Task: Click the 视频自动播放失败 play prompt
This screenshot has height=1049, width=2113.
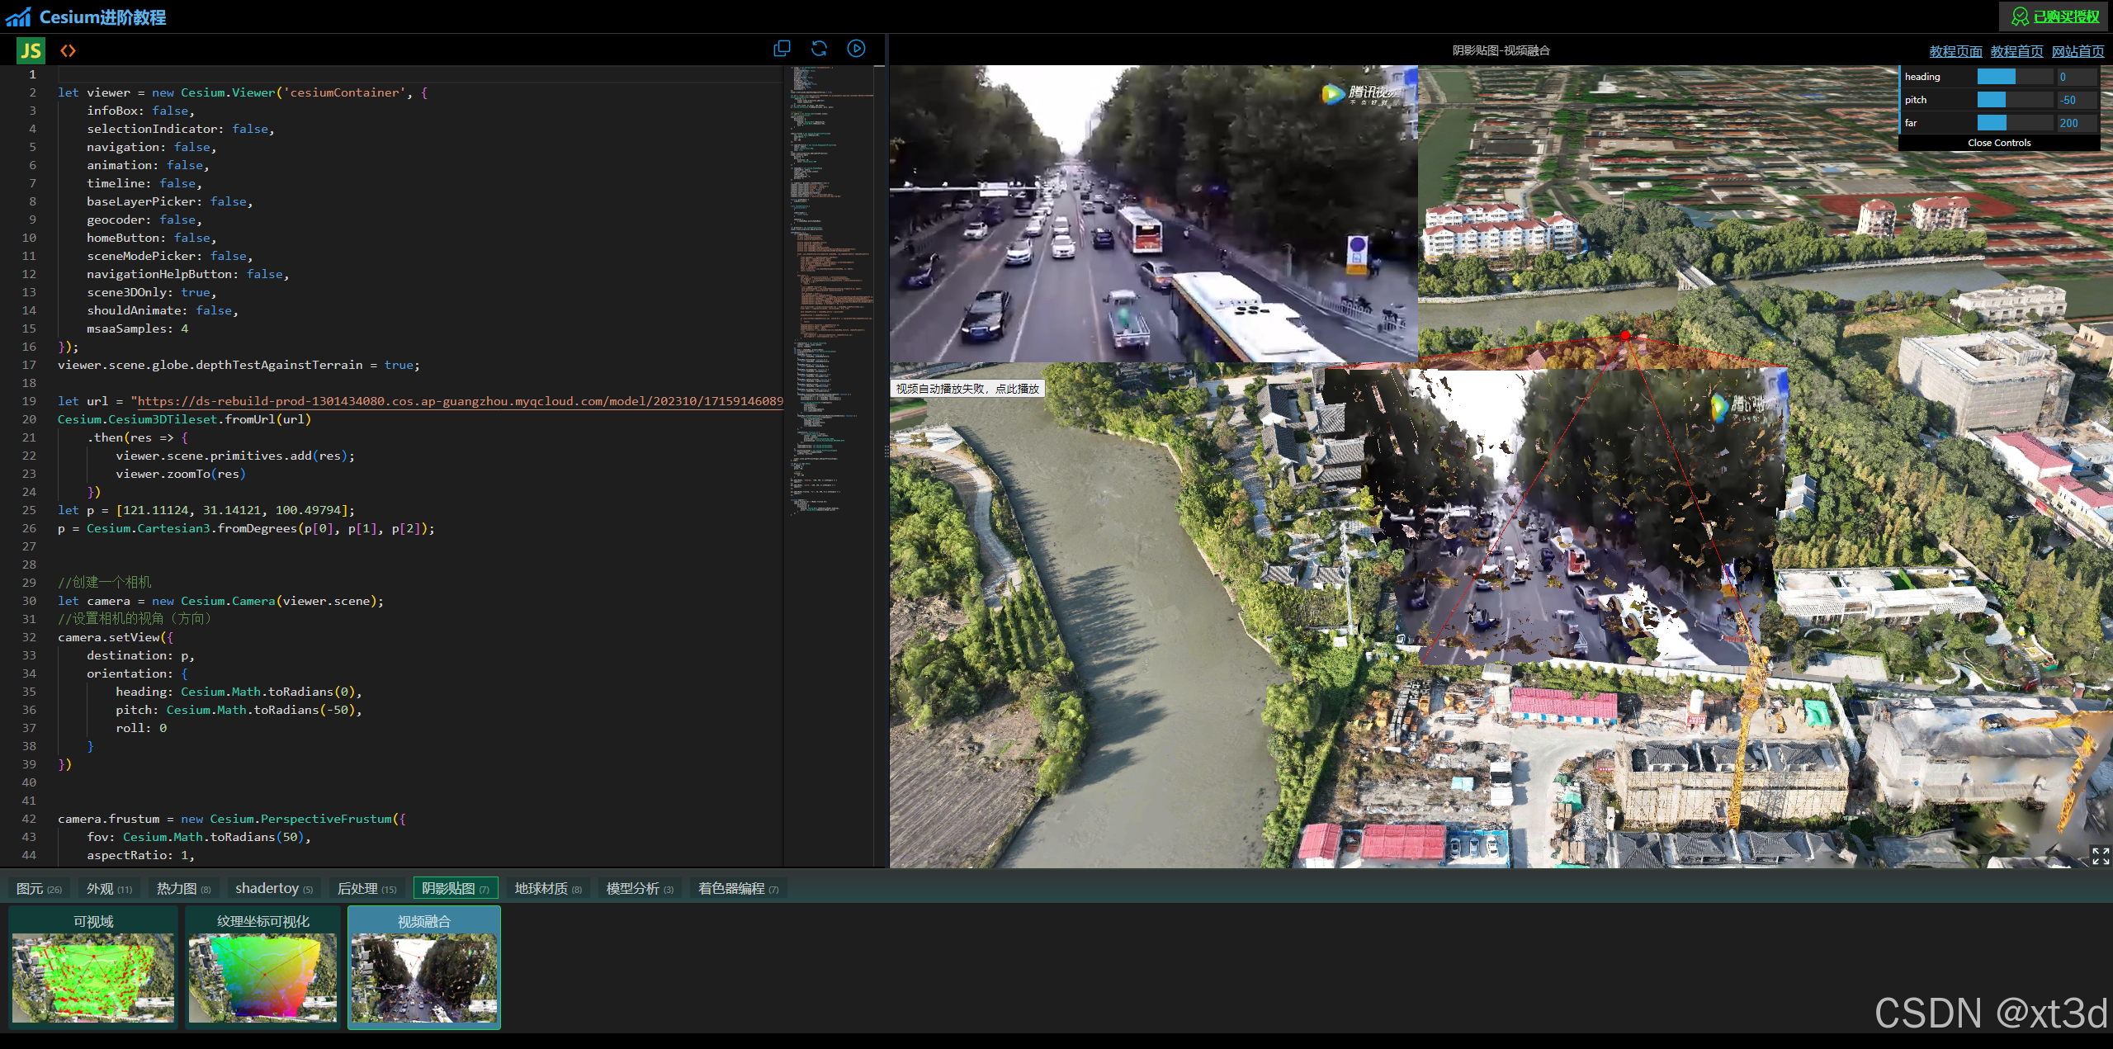Action: coord(967,389)
